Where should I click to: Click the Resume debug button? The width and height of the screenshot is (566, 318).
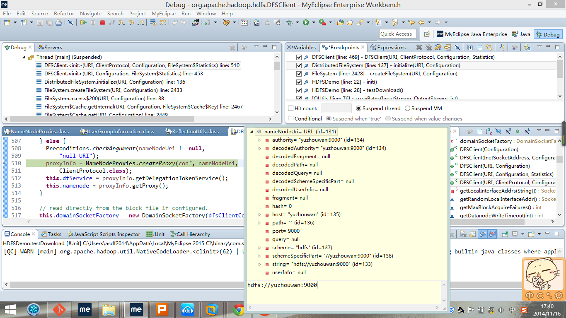tap(83, 22)
